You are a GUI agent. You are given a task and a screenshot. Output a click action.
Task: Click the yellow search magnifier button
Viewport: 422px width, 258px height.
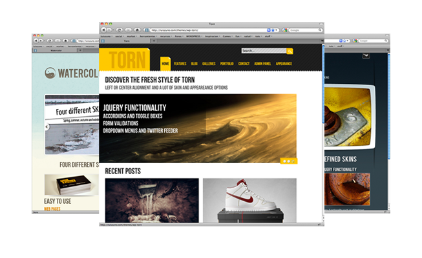coord(290,50)
